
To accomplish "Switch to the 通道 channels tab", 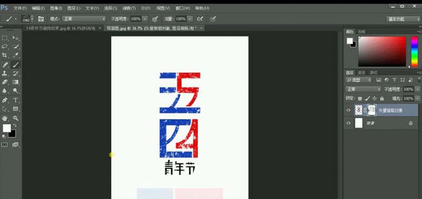I will click(361, 73).
